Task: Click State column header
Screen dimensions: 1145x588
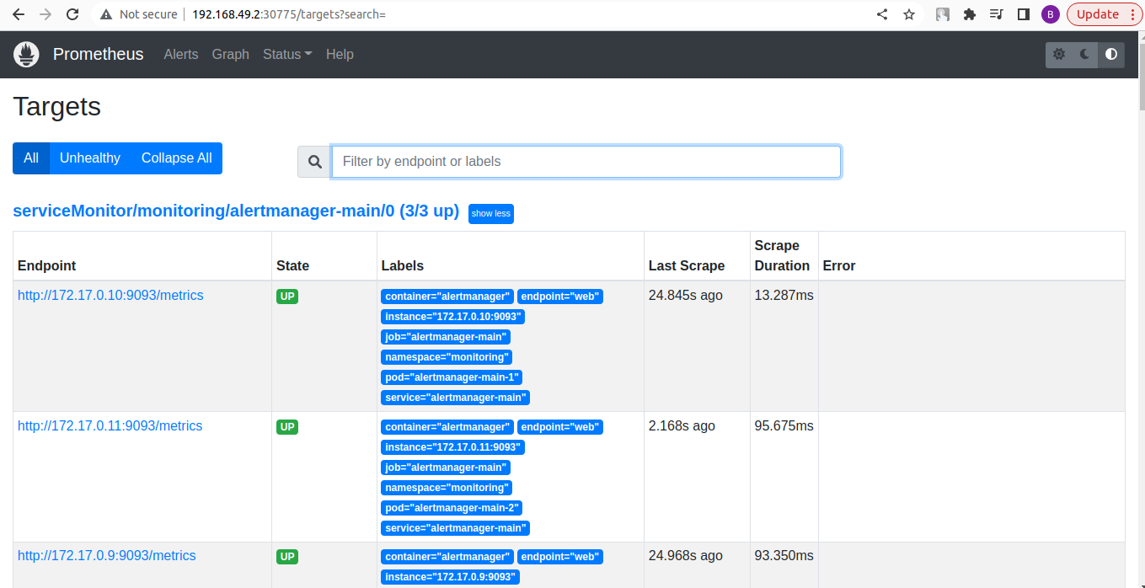Action: click(x=292, y=266)
